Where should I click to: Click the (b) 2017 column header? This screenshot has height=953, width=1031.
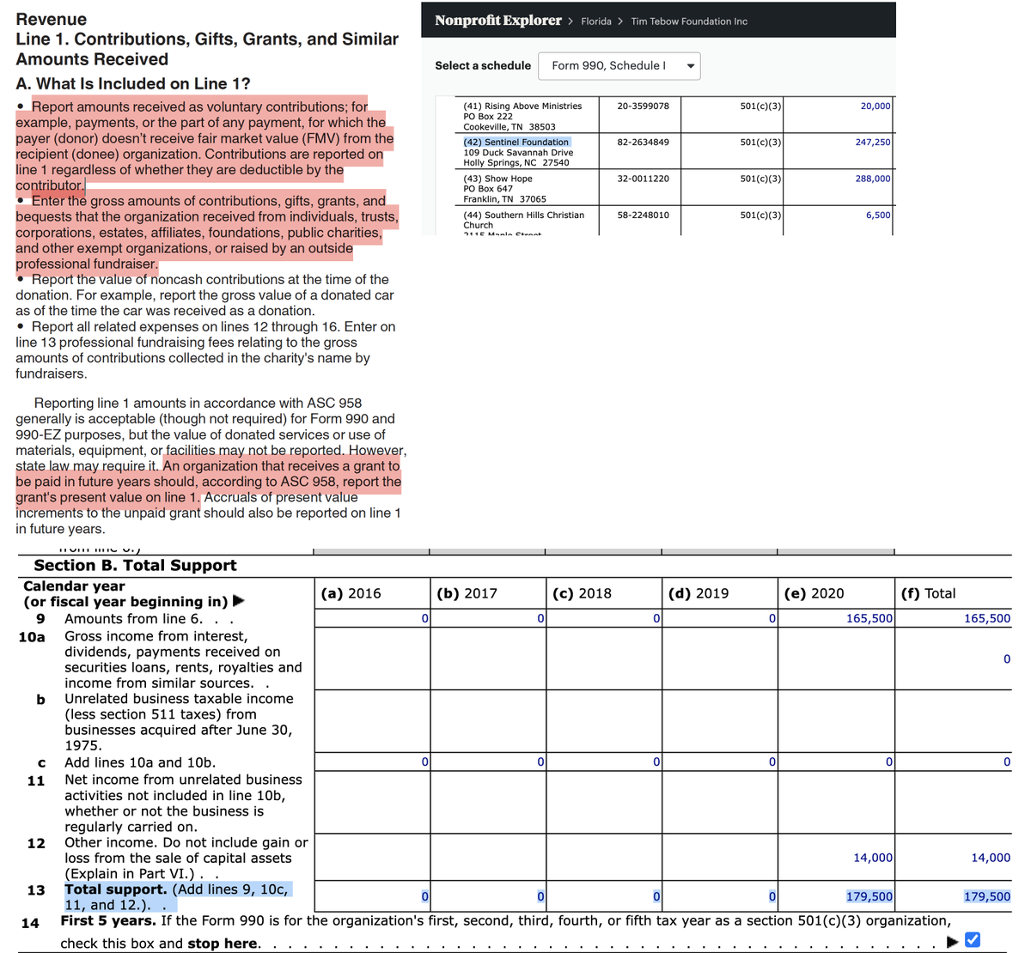point(467,593)
